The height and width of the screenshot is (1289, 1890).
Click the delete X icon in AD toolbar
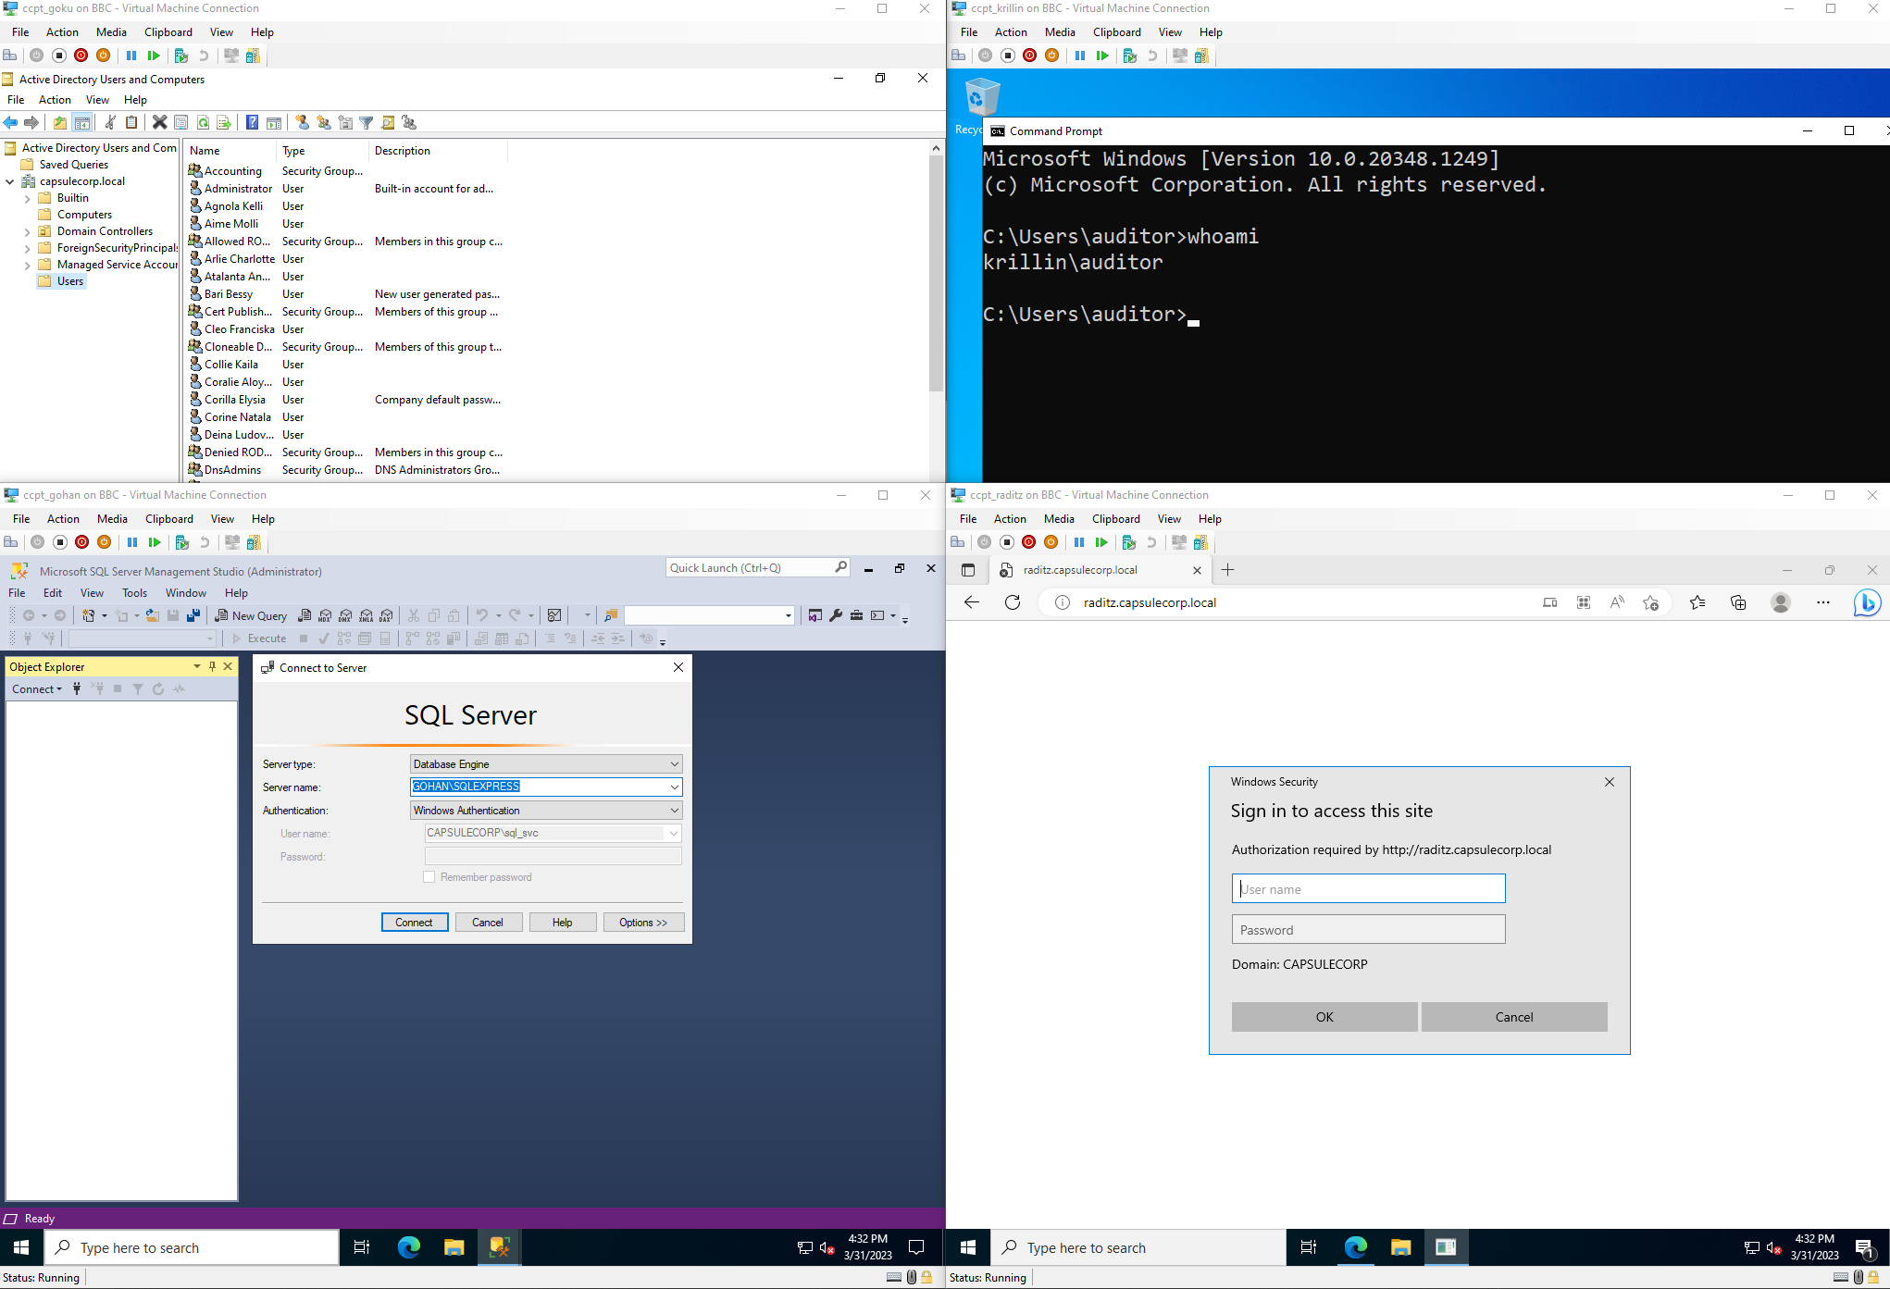click(x=159, y=122)
